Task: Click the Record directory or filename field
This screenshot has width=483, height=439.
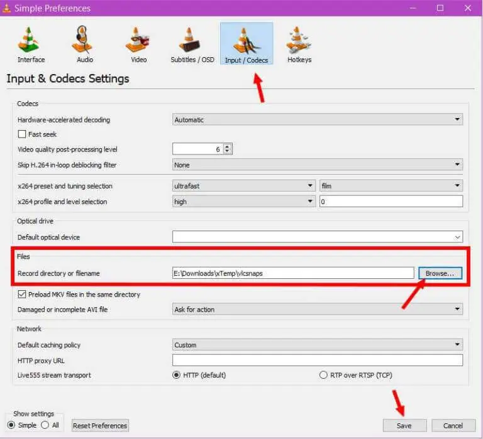Action: point(293,273)
